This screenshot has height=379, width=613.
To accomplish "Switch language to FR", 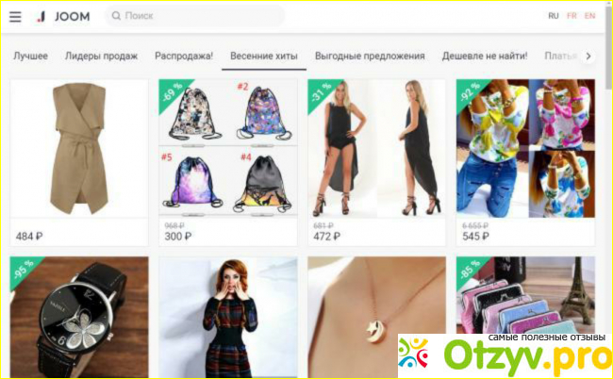I will click(x=572, y=16).
